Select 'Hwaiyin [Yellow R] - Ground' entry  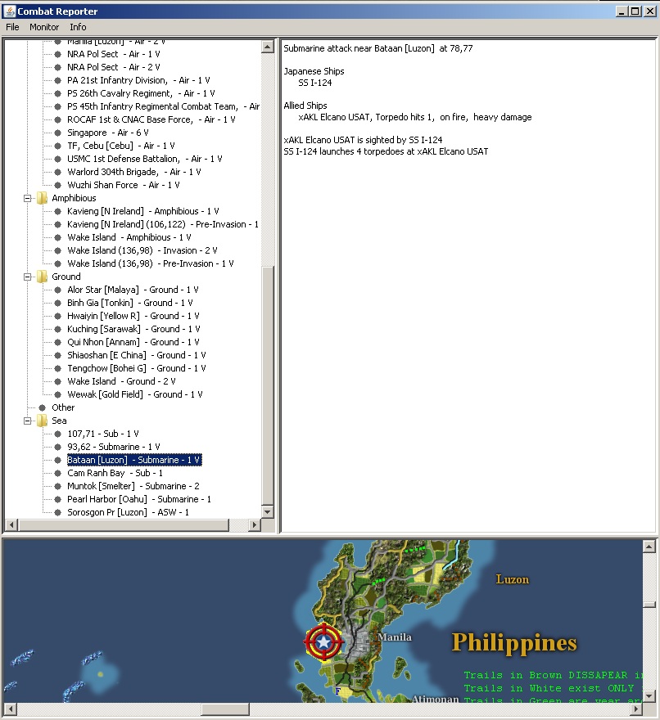133,316
